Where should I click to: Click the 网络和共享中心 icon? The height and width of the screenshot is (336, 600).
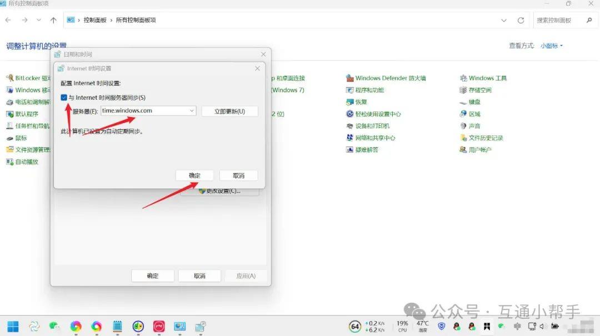pos(350,138)
